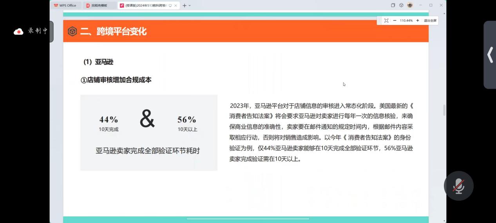Expand the new tab dropdown arrow
Image resolution: width=496 pixels, height=223 pixels.
pyautogui.click(x=190, y=5)
